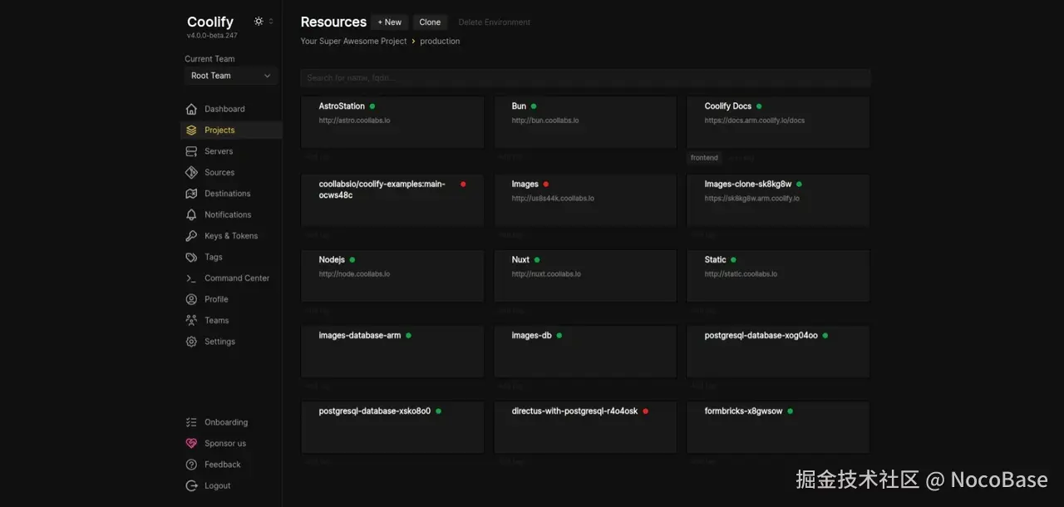The width and height of the screenshot is (1064, 507).
Task: Focus the Search for name field
Action: coord(585,78)
